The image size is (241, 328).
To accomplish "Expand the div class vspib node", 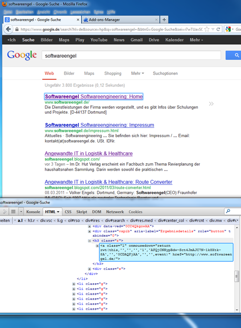I will click(x=89, y=231).
